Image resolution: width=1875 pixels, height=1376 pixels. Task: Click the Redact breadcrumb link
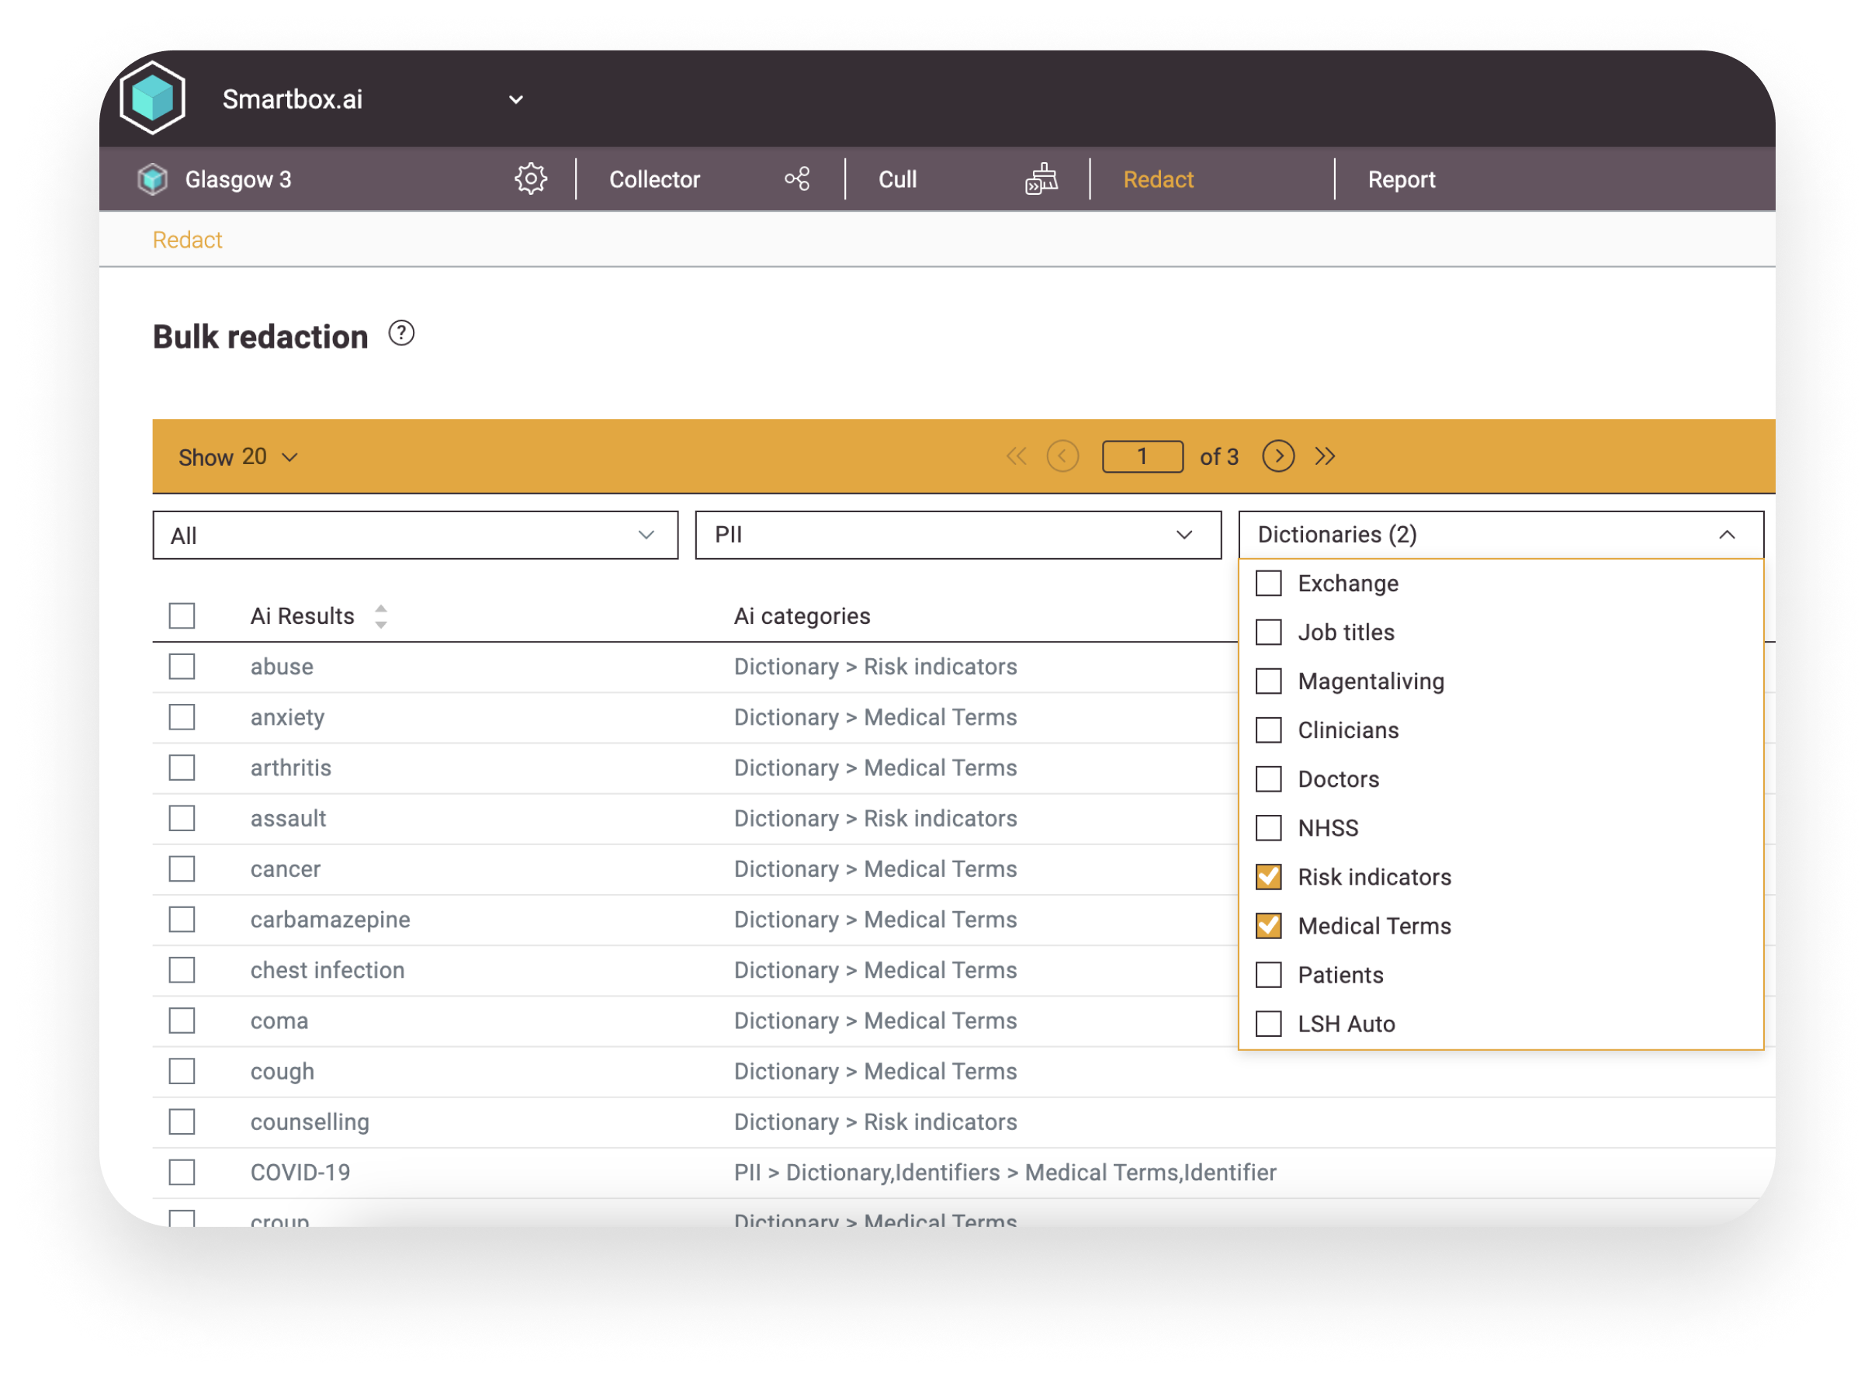[187, 240]
